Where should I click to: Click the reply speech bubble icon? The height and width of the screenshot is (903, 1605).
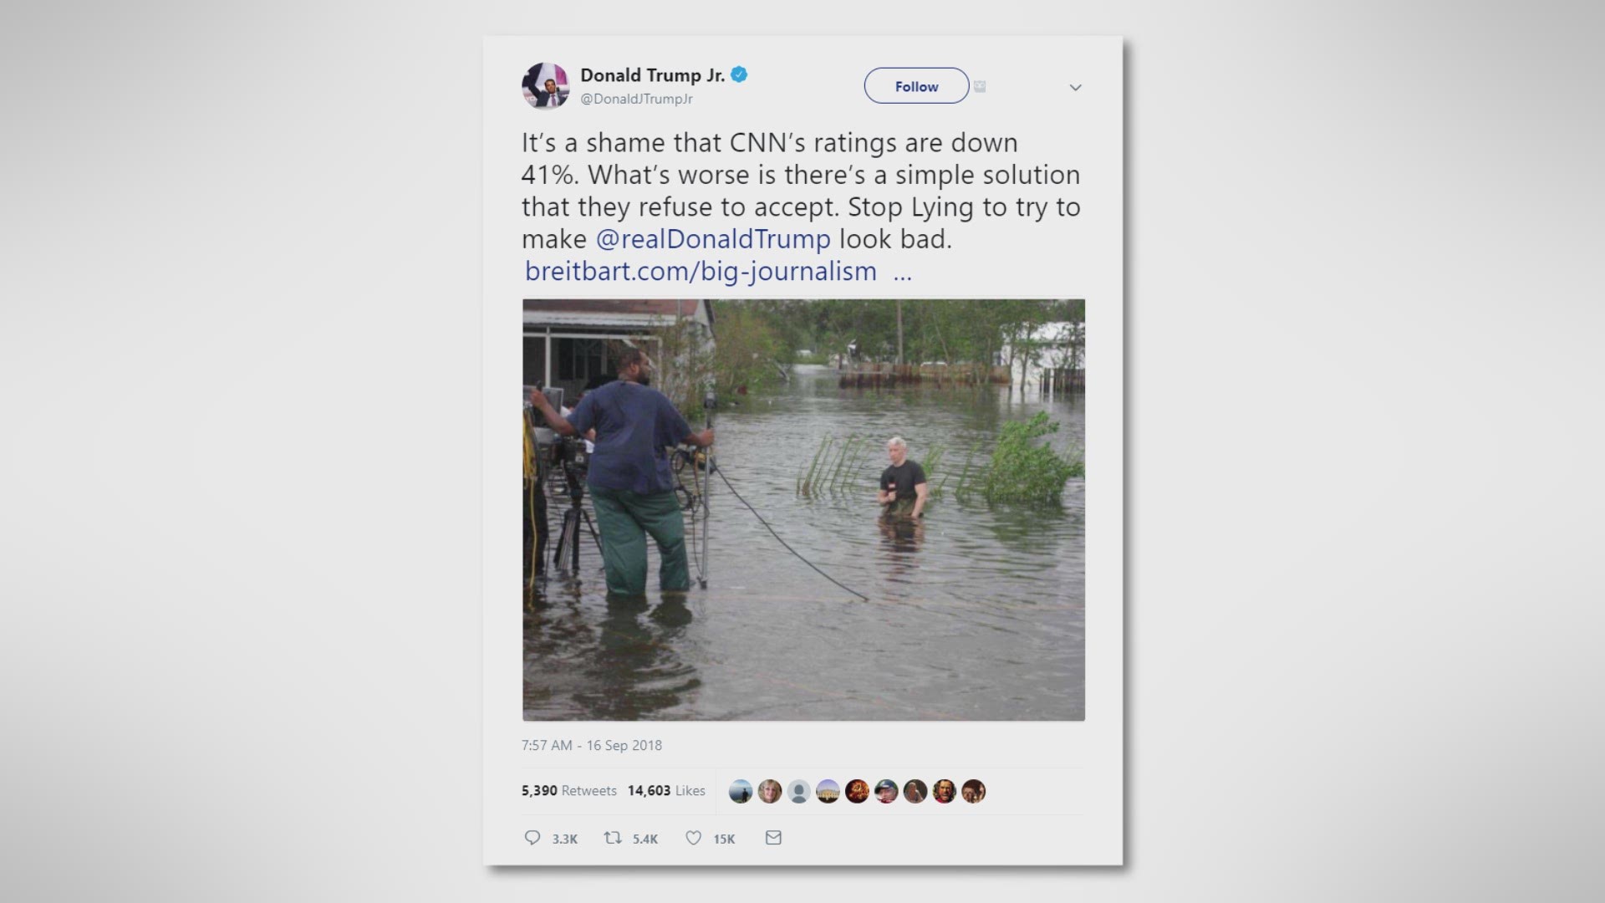532,839
